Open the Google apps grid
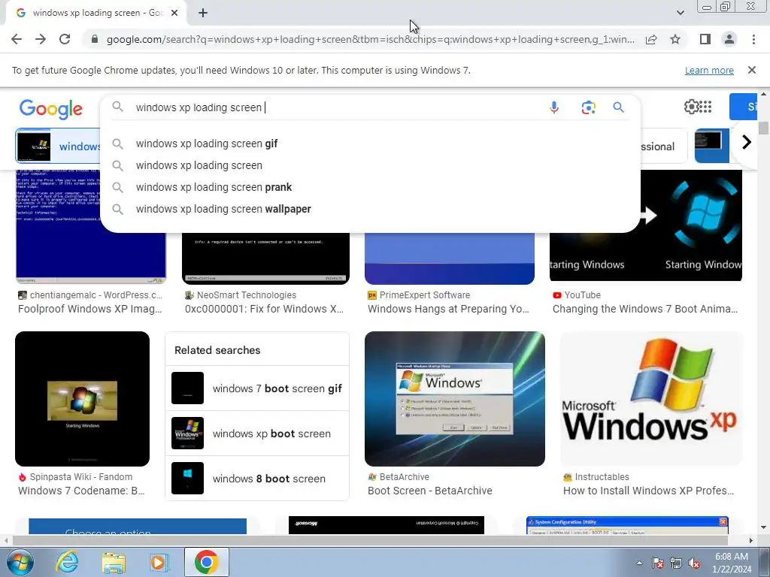Screen dimensions: 770x577 (705, 107)
